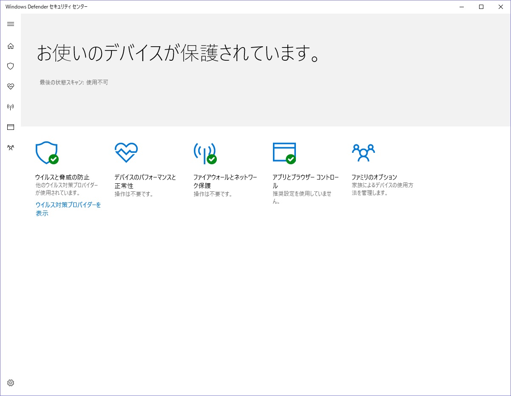
Task: Open the device health heart sidebar icon
Action: tap(11, 87)
